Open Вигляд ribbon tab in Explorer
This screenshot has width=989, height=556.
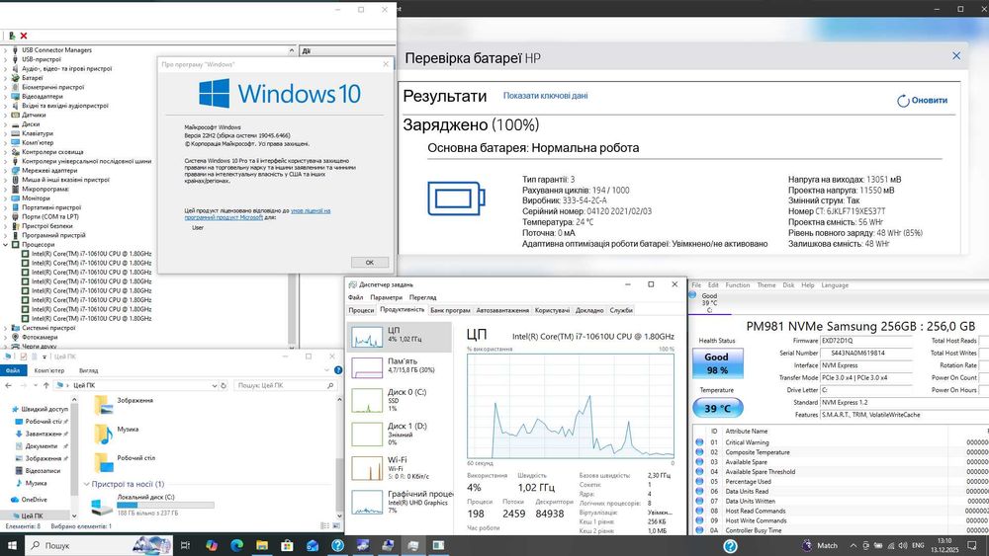point(88,370)
